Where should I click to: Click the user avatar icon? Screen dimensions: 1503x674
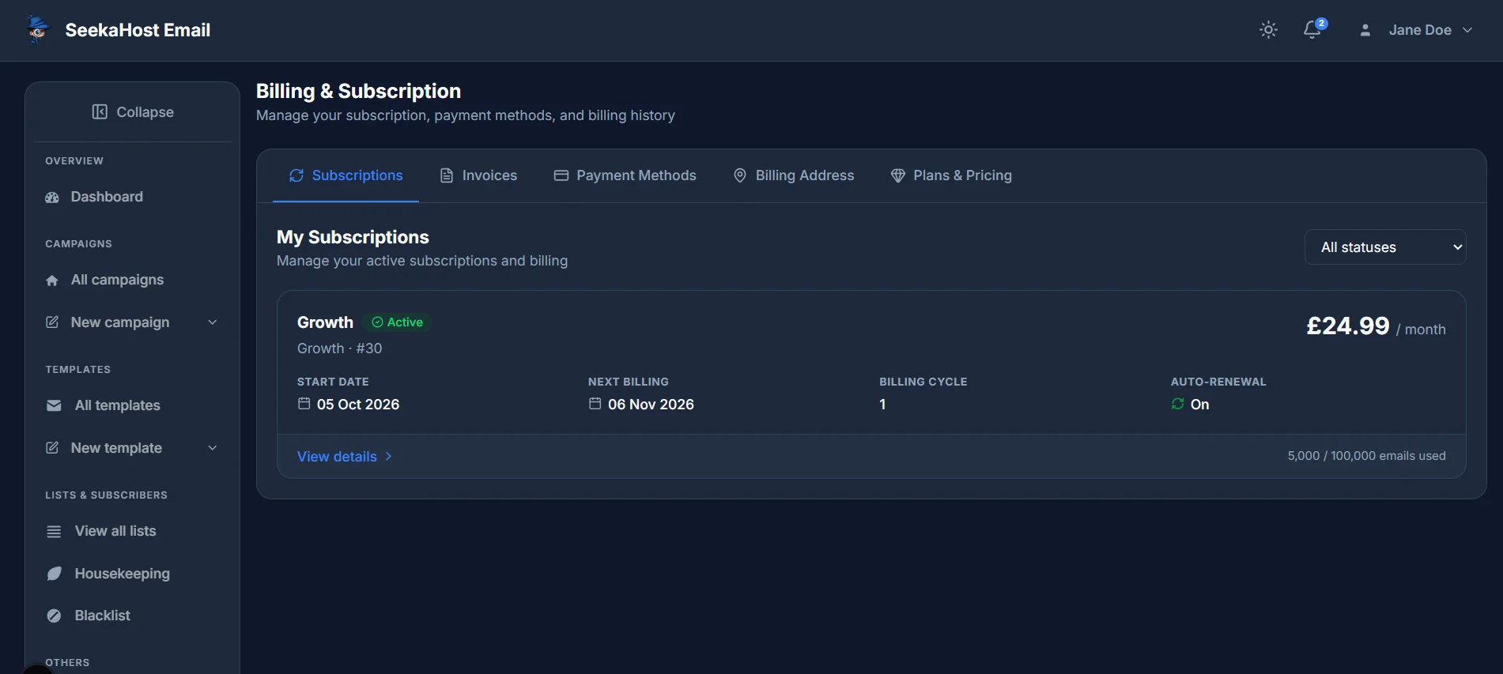tap(1365, 30)
